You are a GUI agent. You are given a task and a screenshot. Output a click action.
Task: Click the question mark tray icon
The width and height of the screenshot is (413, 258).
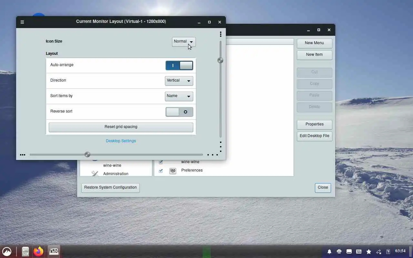tap(388, 252)
